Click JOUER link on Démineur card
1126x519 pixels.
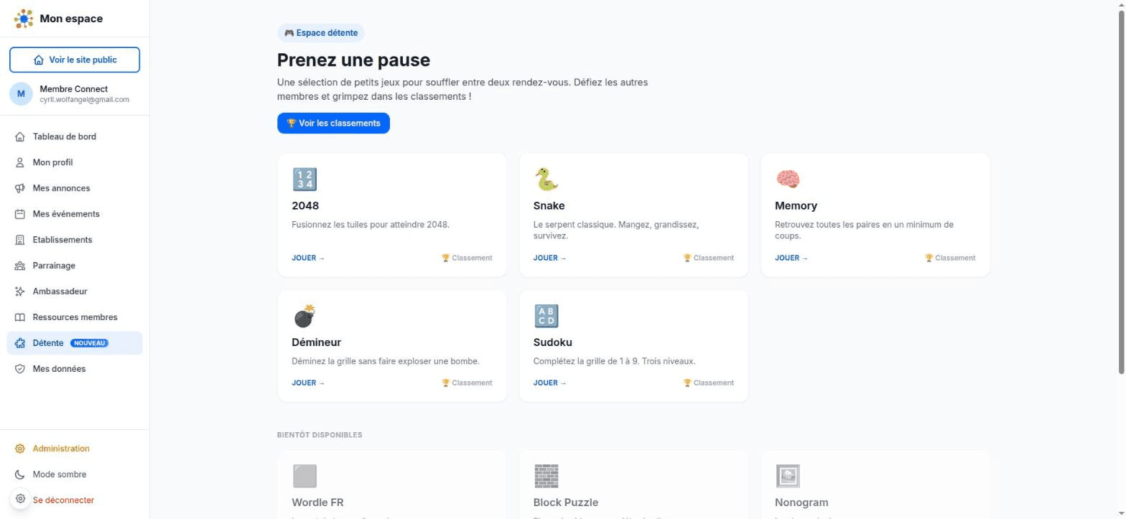click(308, 383)
